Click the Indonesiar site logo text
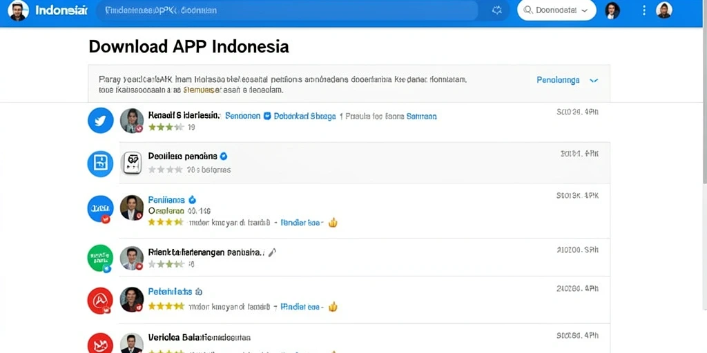Image resolution: width=707 pixels, height=353 pixels. [x=61, y=10]
